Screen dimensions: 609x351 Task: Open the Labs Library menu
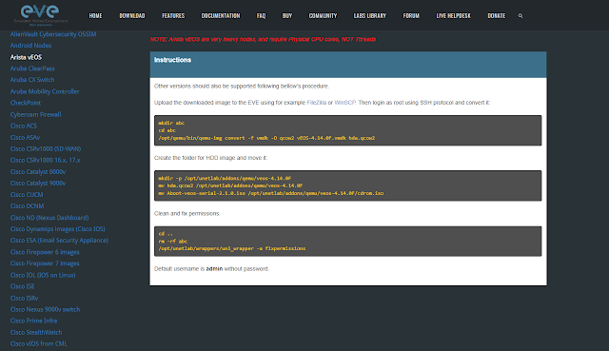click(x=370, y=16)
